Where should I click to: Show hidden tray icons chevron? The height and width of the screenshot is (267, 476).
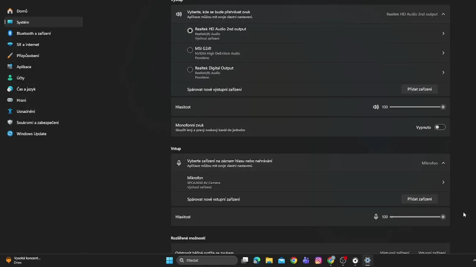pyautogui.click(x=474, y=260)
